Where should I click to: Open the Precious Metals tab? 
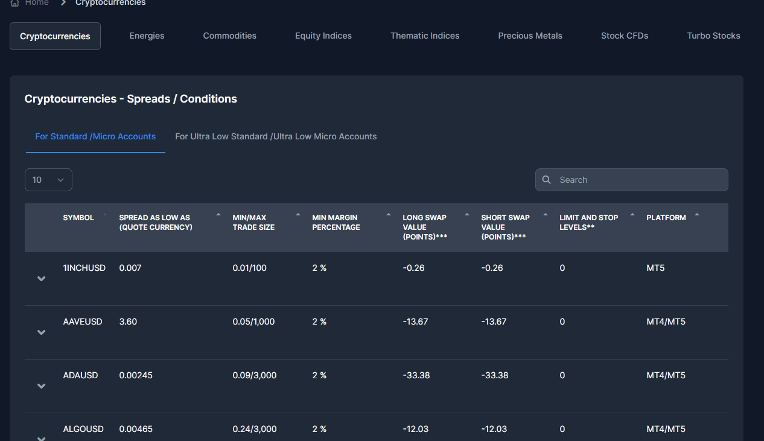click(530, 36)
